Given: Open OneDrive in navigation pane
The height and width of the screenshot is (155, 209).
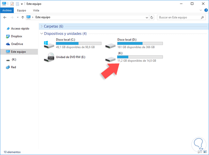Looking at the screenshot, I should (17, 44).
